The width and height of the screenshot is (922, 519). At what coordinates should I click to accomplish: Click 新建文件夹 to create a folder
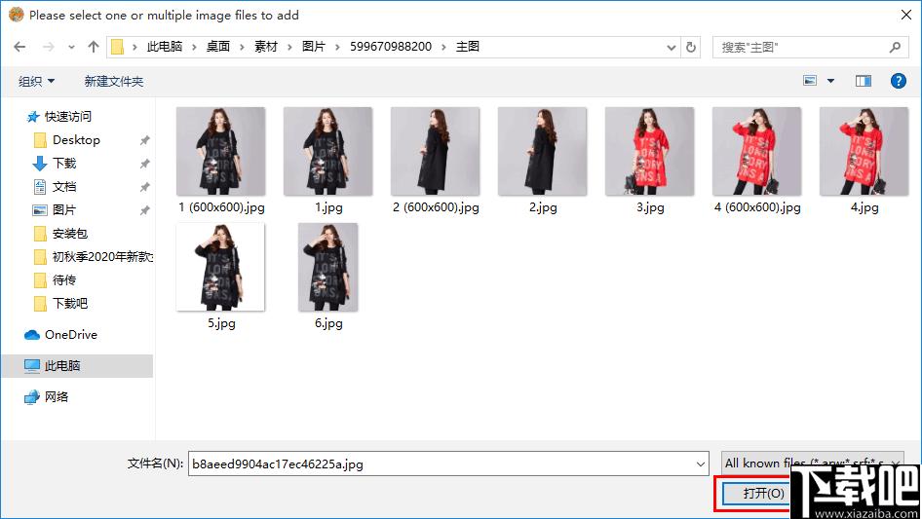[x=114, y=81]
